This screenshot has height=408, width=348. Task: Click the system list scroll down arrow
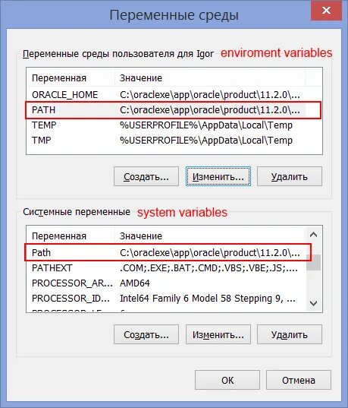point(314,303)
